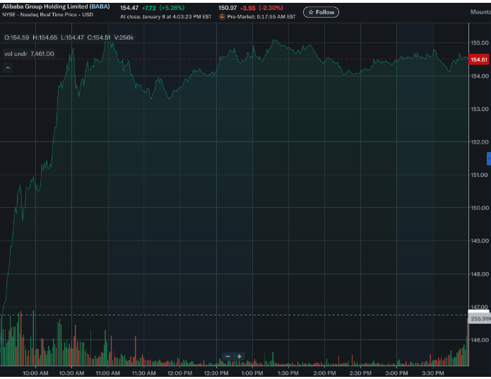Image resolution: width=491 pixels, height=379 pixels.
Task: Zoom in the chart with plus icon
Action: [x=239, y=356]
